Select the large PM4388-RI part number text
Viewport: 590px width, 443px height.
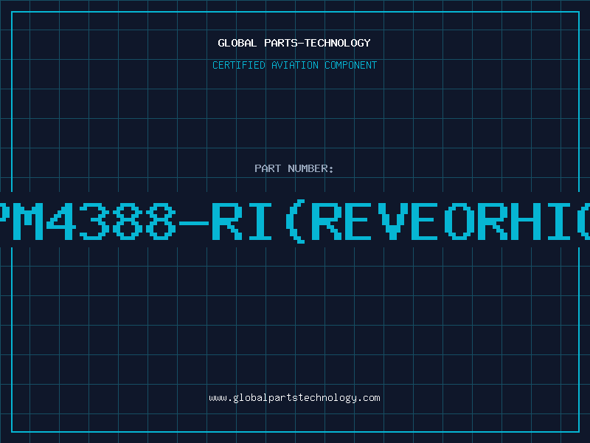(x=295, y=221)
